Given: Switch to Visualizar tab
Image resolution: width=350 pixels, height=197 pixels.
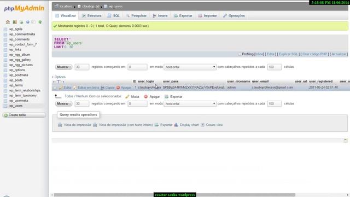Looking at the screenshot, I should [x=66, y=16].
